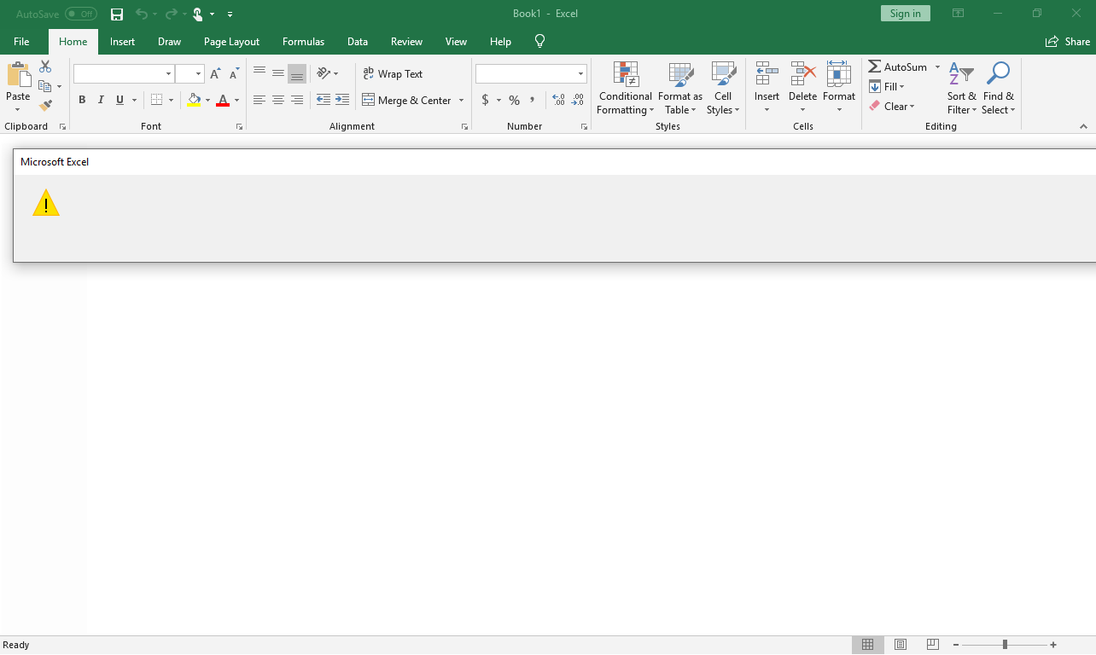The height and width of the screenshot is (655, 1096).
Task: Click the Increase Font Size icon
Action: 215,74
